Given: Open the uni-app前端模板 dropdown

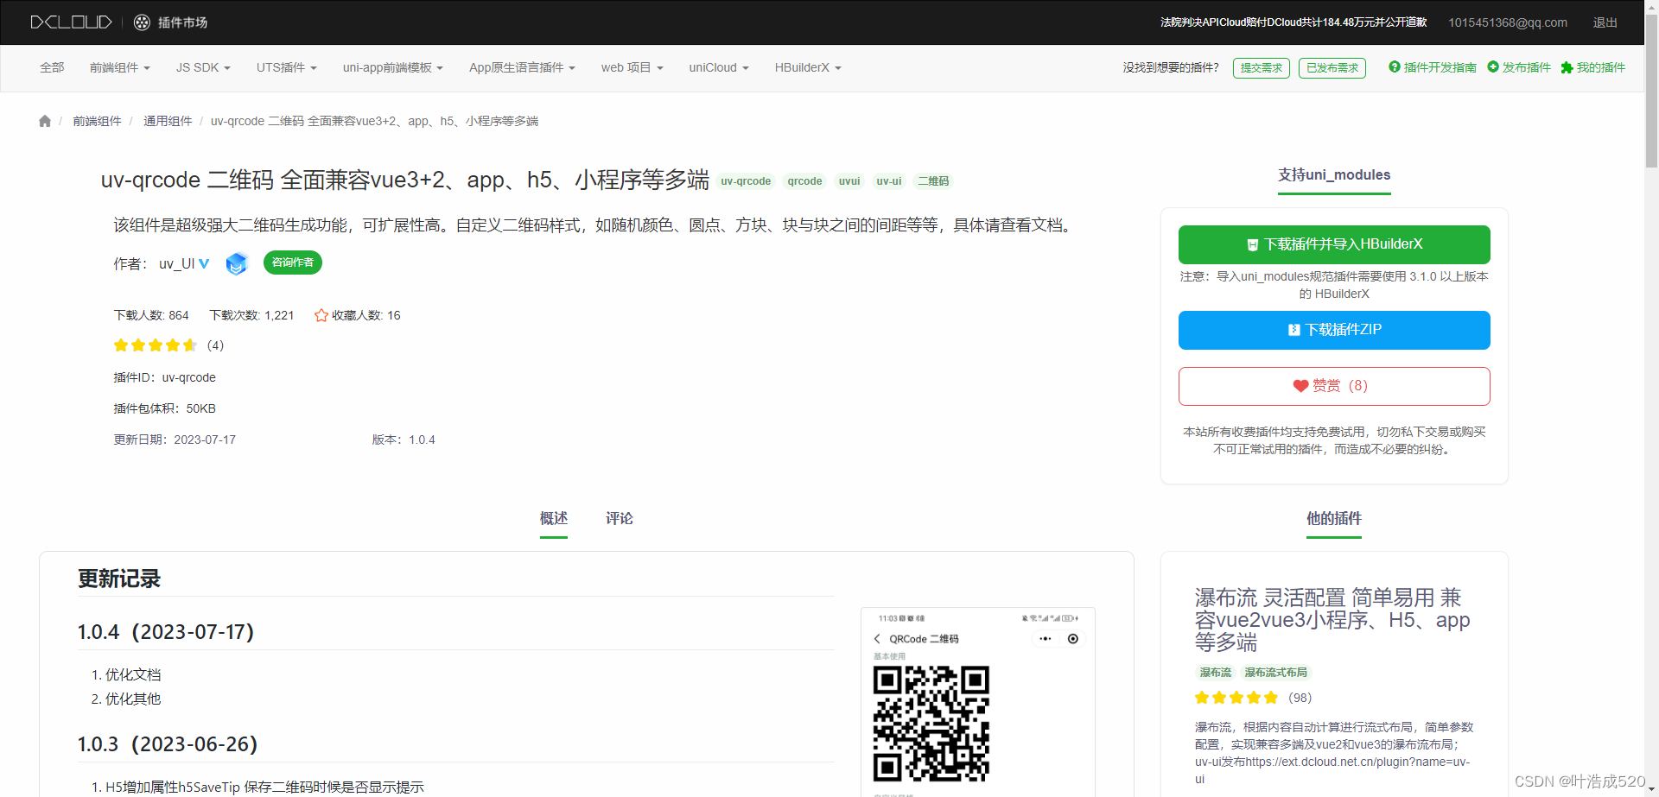Looking at the screenshot, I should (x=392, y=67).
